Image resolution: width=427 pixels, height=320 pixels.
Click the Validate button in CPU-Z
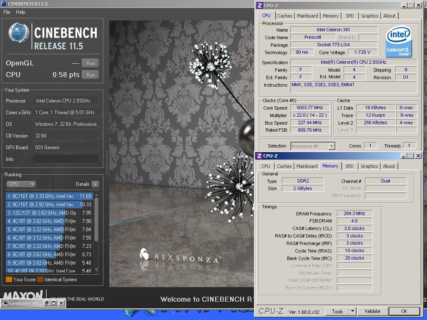[x=372, y=312]
